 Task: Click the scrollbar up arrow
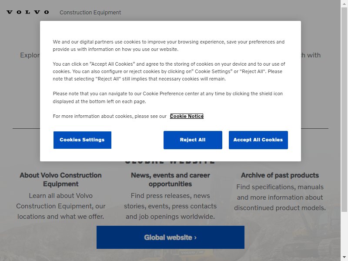pos(344,3)
